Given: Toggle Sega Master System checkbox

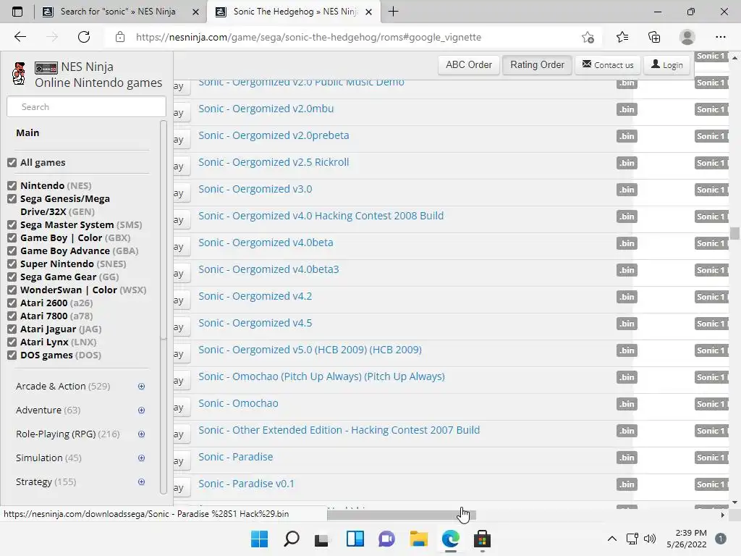Looking at the screenshot, I should (x=12, y=225).
